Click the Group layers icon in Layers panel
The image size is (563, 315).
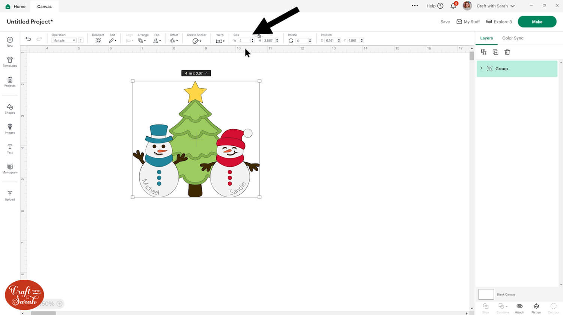pyautogui.click(x=483, y=52)
